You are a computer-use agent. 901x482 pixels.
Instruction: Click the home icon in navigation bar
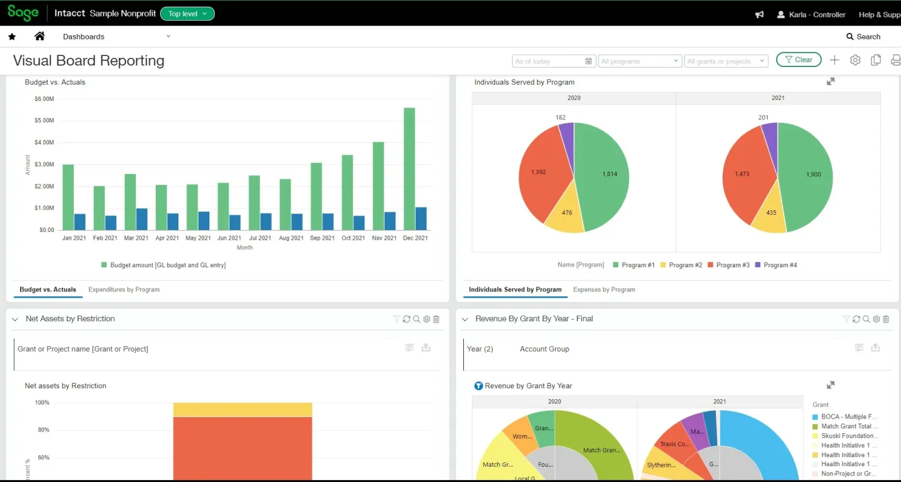pyautogui.click(x=40, y=37)
